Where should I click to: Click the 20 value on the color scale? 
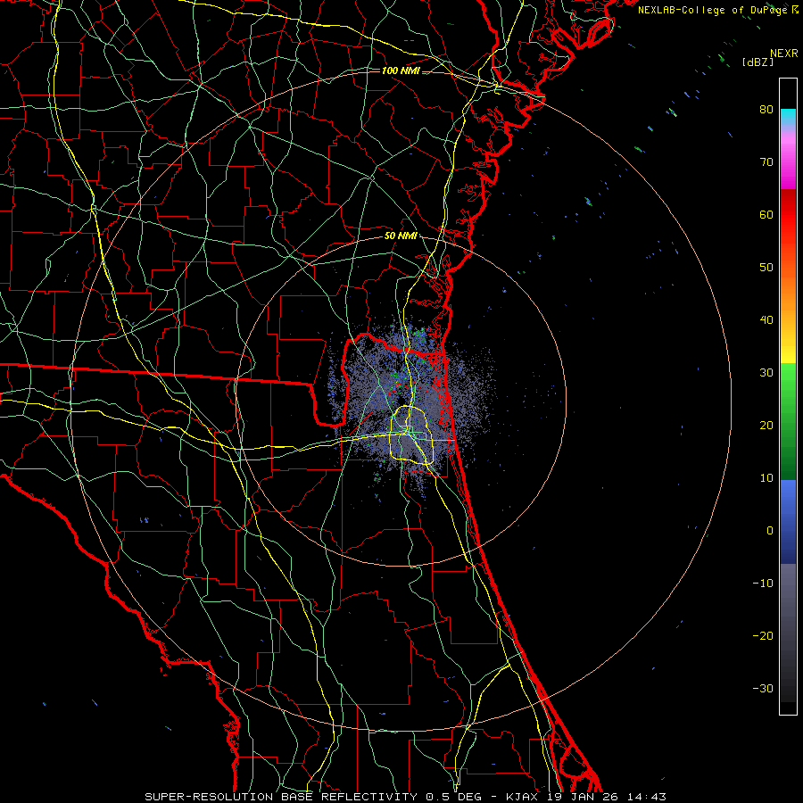[x=766, y=426]
